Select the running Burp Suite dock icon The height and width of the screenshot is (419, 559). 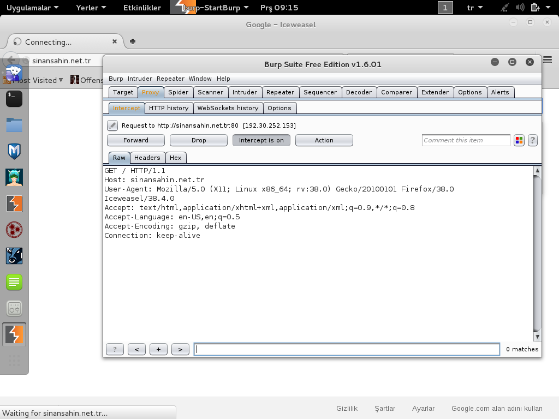pyautogui.click(x=14, y=334)
